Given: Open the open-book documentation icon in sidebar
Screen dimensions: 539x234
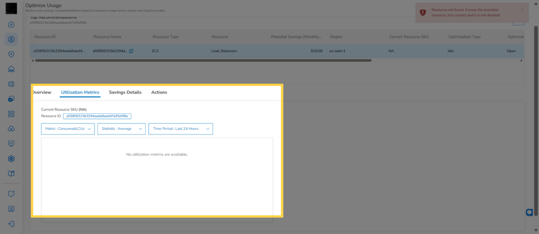Looking at the screenshot, I should click(12, 174).
